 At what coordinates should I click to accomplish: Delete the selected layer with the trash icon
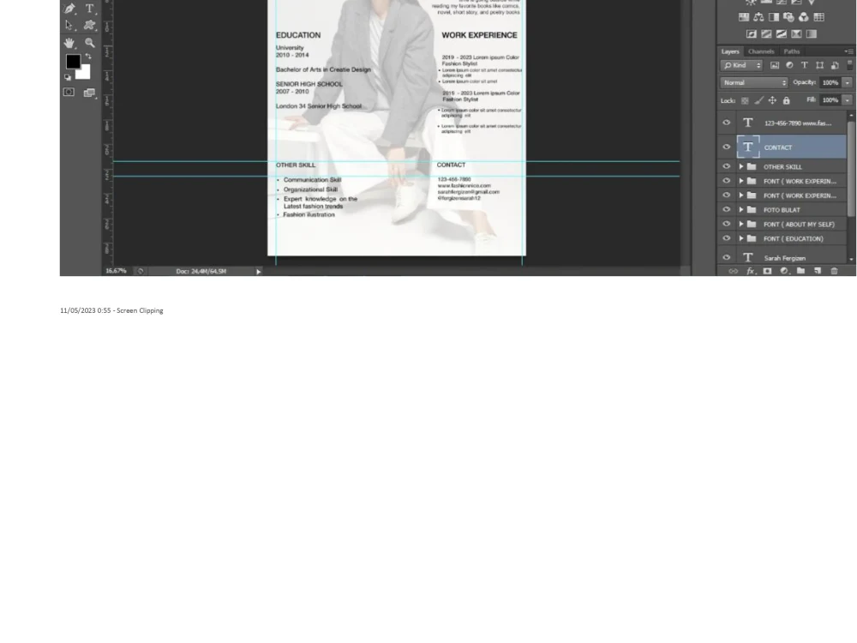(834, 271)
